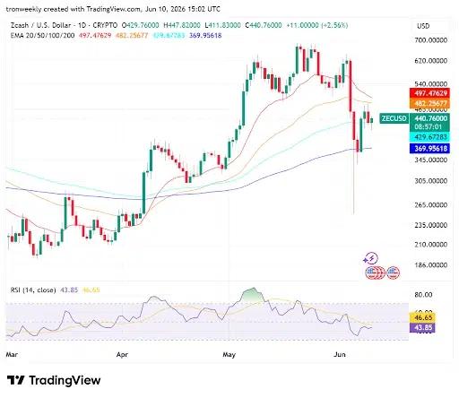Image resolution: width=459 pixels, height=398 pixels.
Task: Click the 08:57:01 countdown timer
Action: click(428, 127)
